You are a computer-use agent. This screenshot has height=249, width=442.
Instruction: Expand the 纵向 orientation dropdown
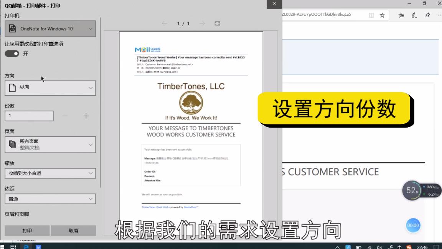coord(50,88)
